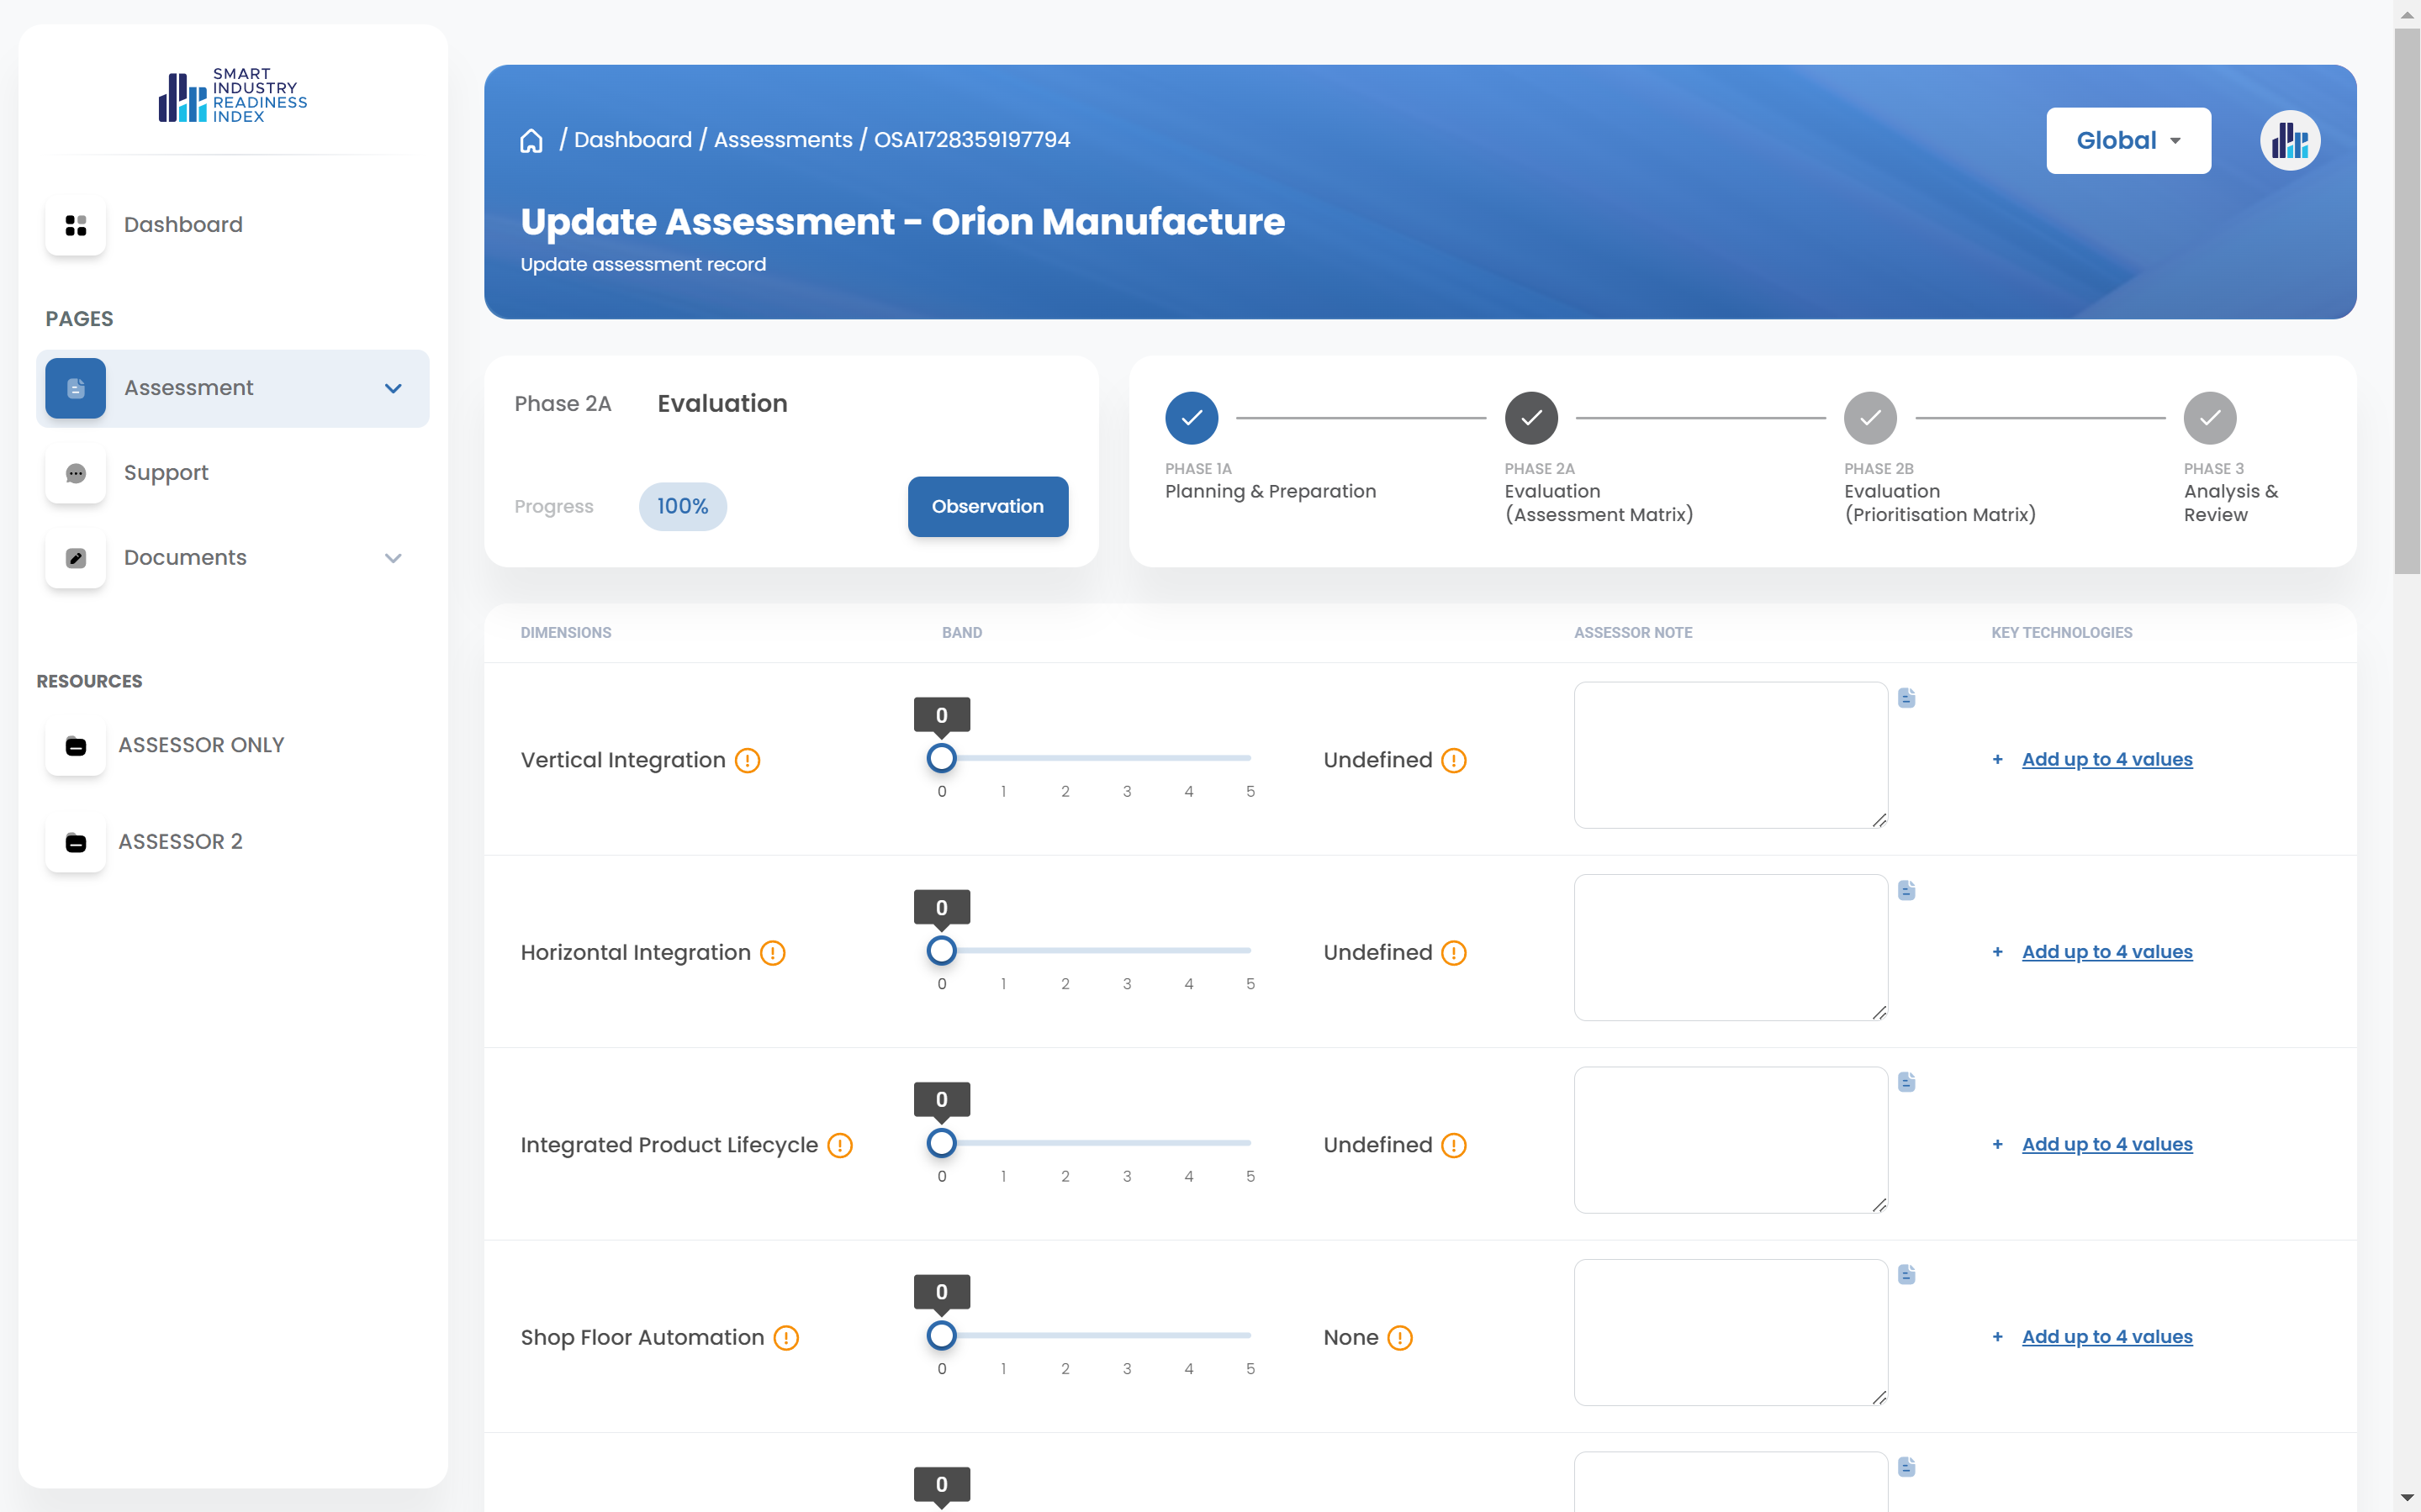Click the warning icon next to None band label

(1399, 1338)
